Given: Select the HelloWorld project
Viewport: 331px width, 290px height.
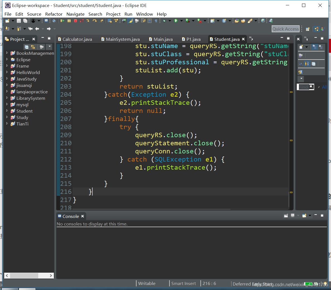Looking at the screenshot, I should pos(28,73).
